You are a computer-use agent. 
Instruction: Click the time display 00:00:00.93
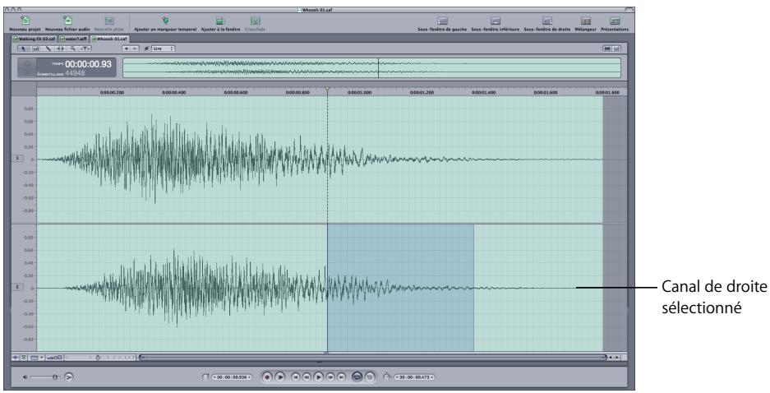pos(88,64)
